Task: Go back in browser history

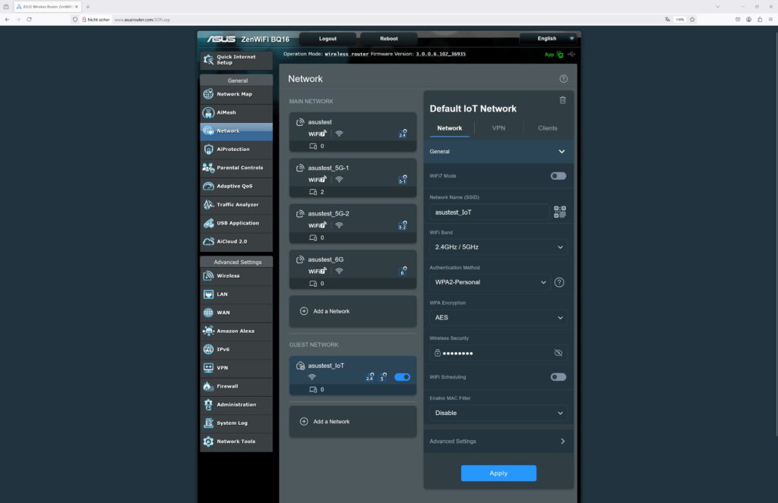Action: tap(7, 19)
